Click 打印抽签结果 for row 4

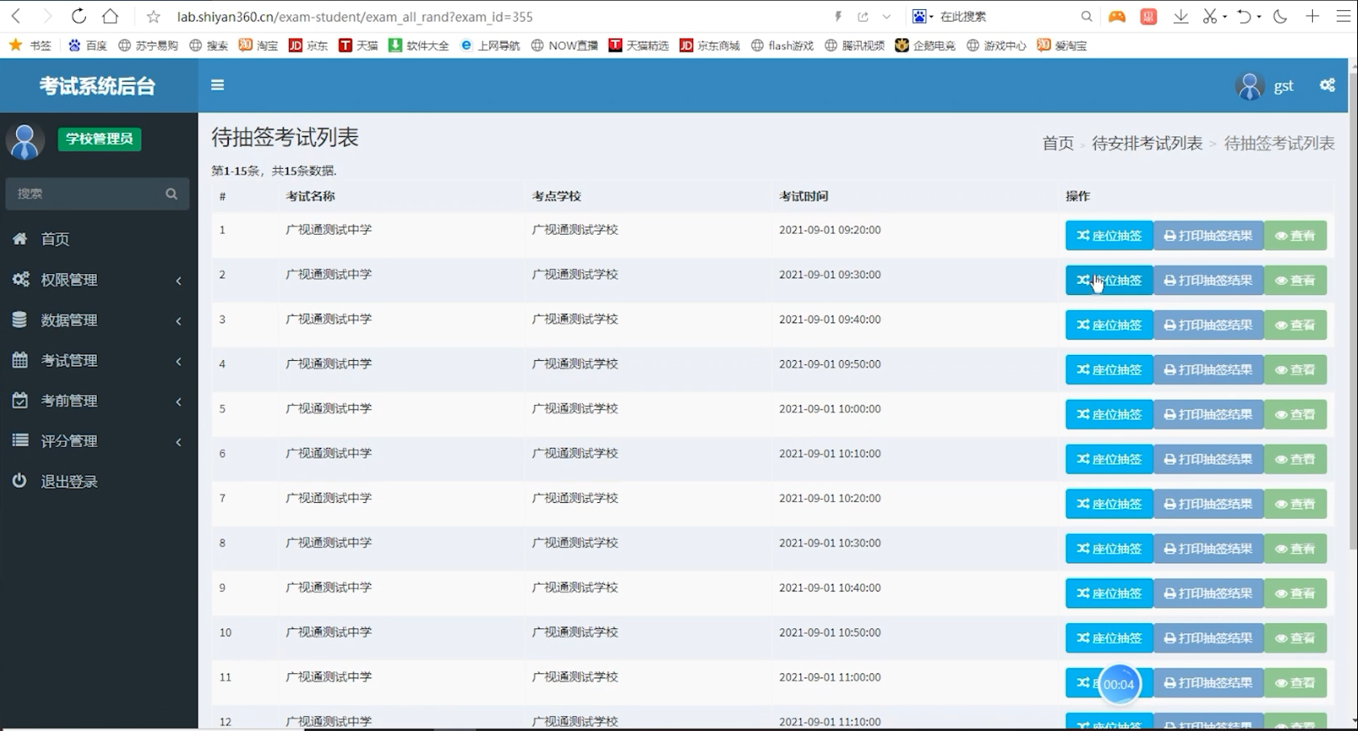[x=1209, y=370]
